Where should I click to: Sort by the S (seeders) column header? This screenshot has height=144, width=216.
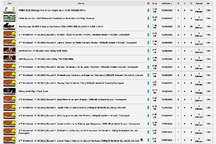point(178,3)
